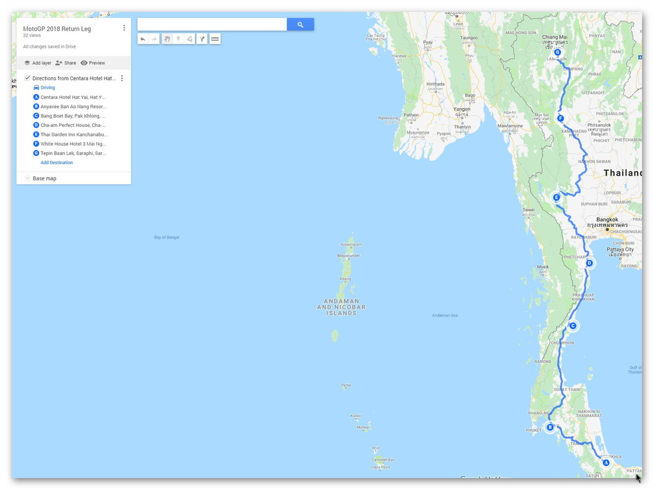654x490 pixels.
Task: Select the Draw a line tool
Action: pos(189,39)
